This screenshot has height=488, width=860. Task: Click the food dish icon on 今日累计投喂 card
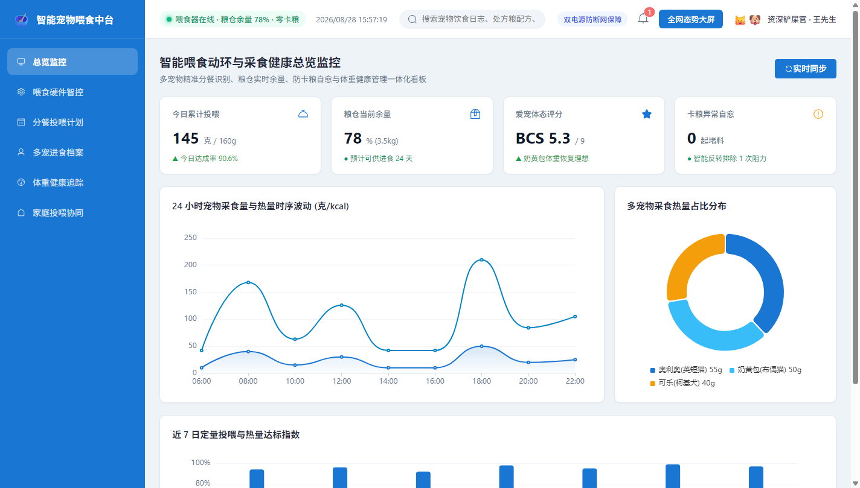pyautogui.click(x=303, y=114)
